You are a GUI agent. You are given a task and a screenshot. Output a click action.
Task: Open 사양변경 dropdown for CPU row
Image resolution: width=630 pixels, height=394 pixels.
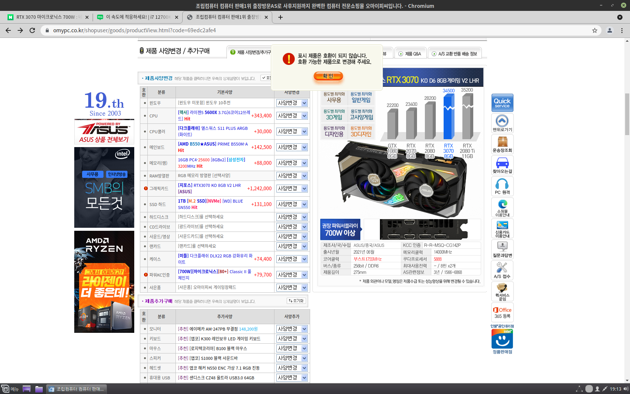292,116
